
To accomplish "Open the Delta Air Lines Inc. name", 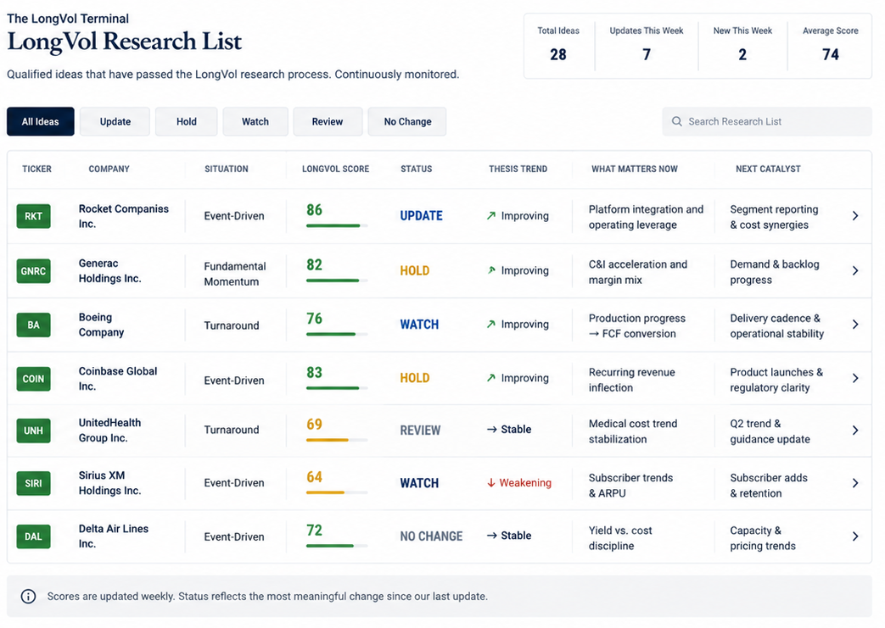I will 114,536.
